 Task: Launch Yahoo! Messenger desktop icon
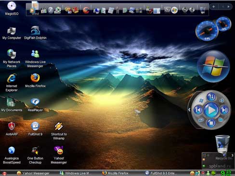tap(59, 155)
